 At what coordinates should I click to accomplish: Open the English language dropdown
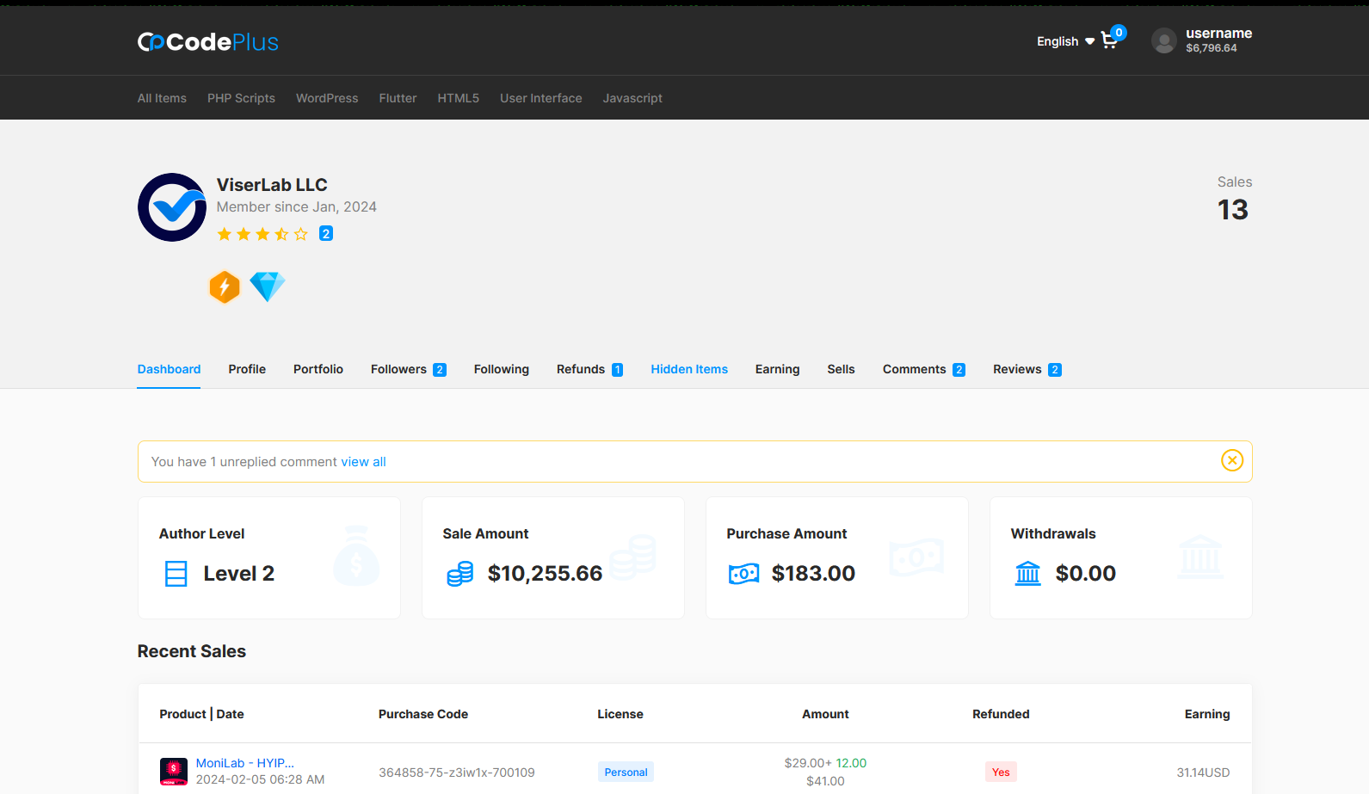(1065, 41)
